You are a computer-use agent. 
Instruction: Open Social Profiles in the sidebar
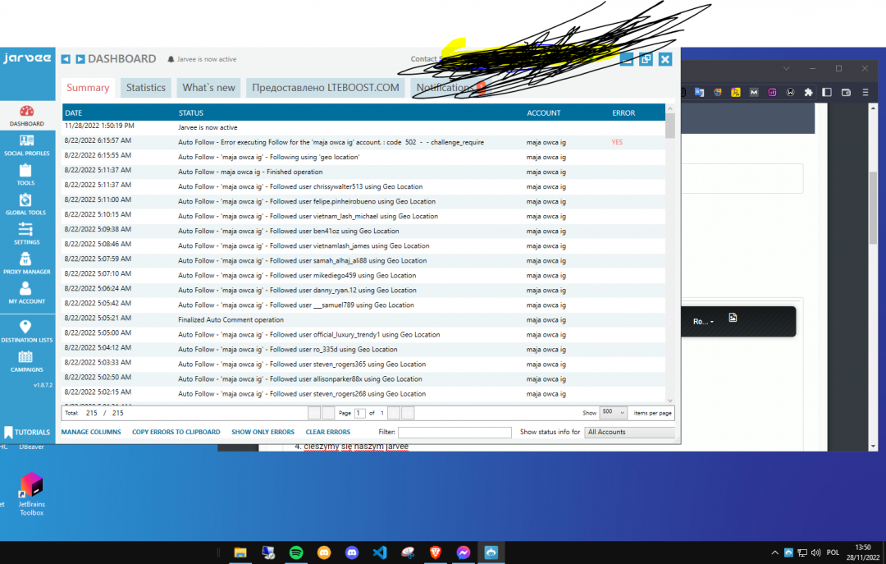pyautogui.click(x=26, y=144)
